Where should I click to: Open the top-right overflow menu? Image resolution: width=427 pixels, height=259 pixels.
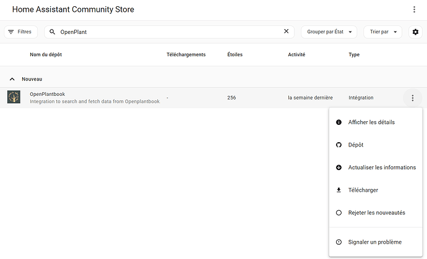(x=414, y=10)
